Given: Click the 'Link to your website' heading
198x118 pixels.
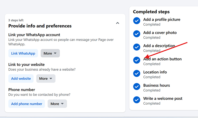Looking at the screenshot, I should tap(26, 65).
